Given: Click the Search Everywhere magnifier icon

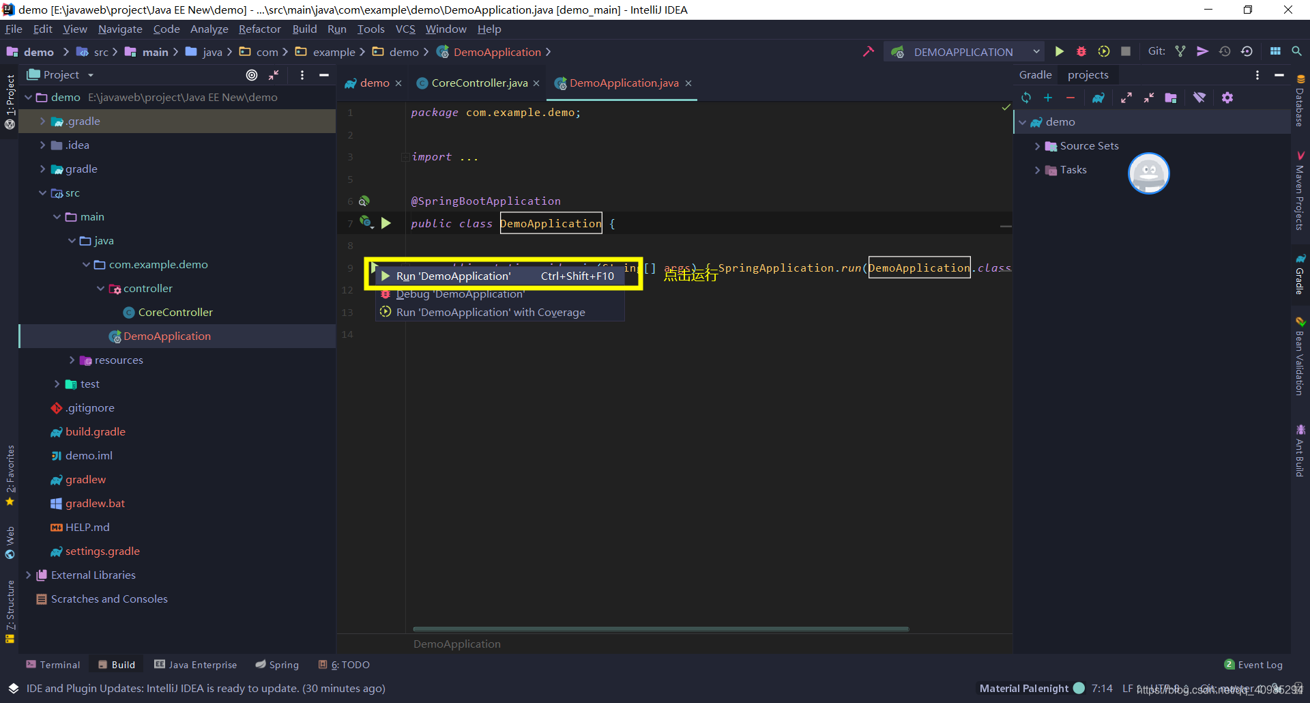Looking at the screenshot, I should pyautogui.click(x=1296, y=52).
